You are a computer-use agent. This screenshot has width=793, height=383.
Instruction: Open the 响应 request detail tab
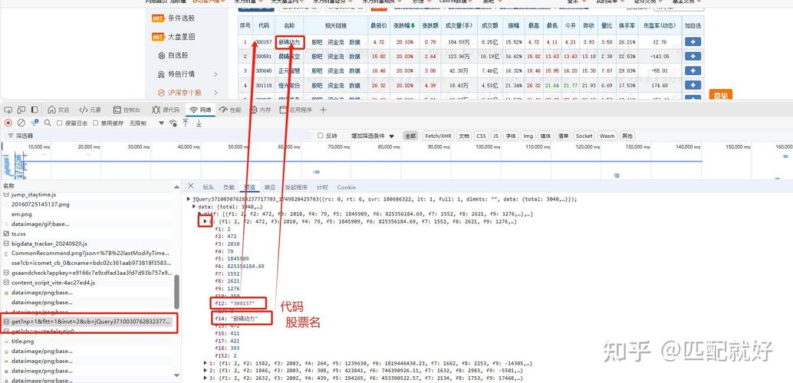tap(270, 187)
